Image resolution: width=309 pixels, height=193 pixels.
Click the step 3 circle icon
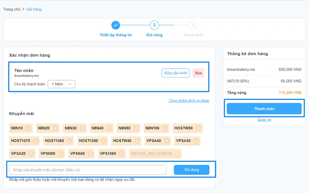coord(193,25)
